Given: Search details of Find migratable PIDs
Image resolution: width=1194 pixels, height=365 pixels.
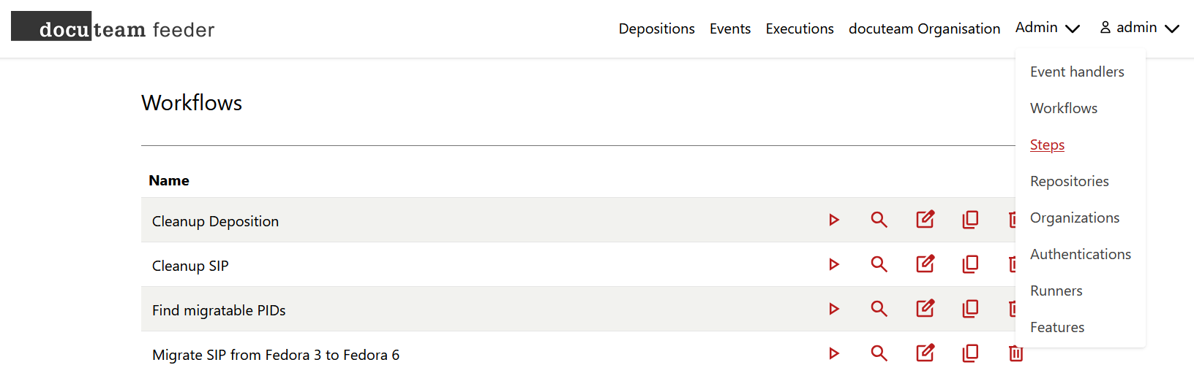Looking at the screenshot, I should coord(879,309).
